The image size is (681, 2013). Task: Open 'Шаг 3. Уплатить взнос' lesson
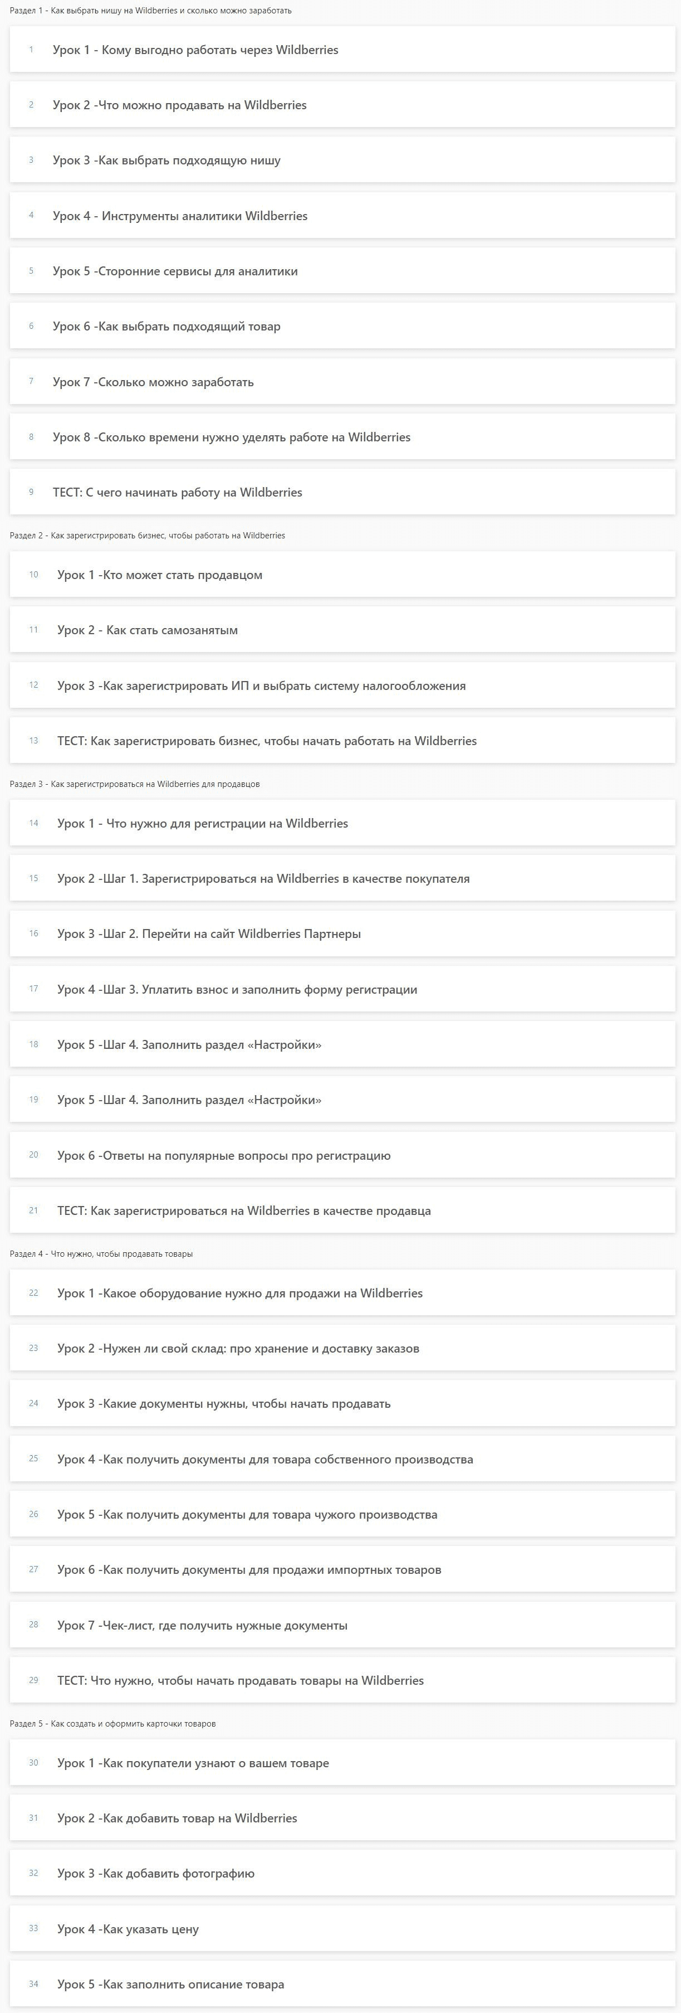pos(237,989)
